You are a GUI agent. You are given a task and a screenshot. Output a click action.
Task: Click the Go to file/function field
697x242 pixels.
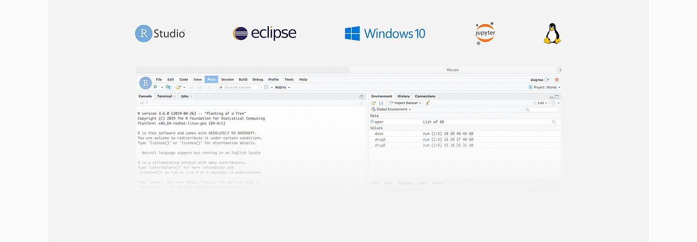238,87
